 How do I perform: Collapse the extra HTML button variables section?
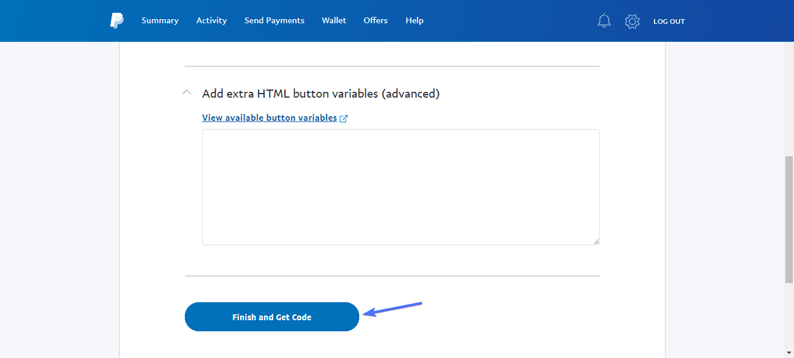187,92
